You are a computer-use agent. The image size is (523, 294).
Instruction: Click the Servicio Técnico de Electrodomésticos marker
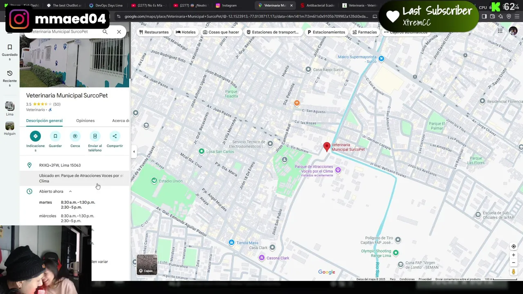pyautogui.click(x=270, y=144)
